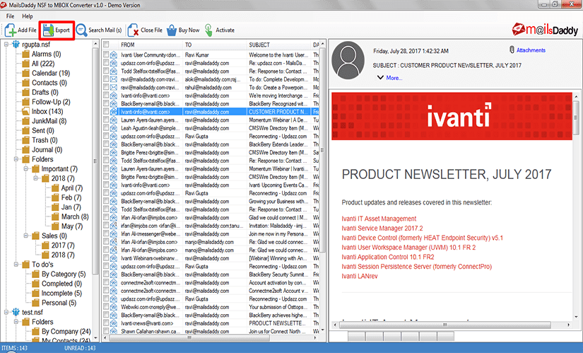Screen dimensions: 583x353
Task: Collapse the Folders node under test.nsf
Action: click(16, 322)
